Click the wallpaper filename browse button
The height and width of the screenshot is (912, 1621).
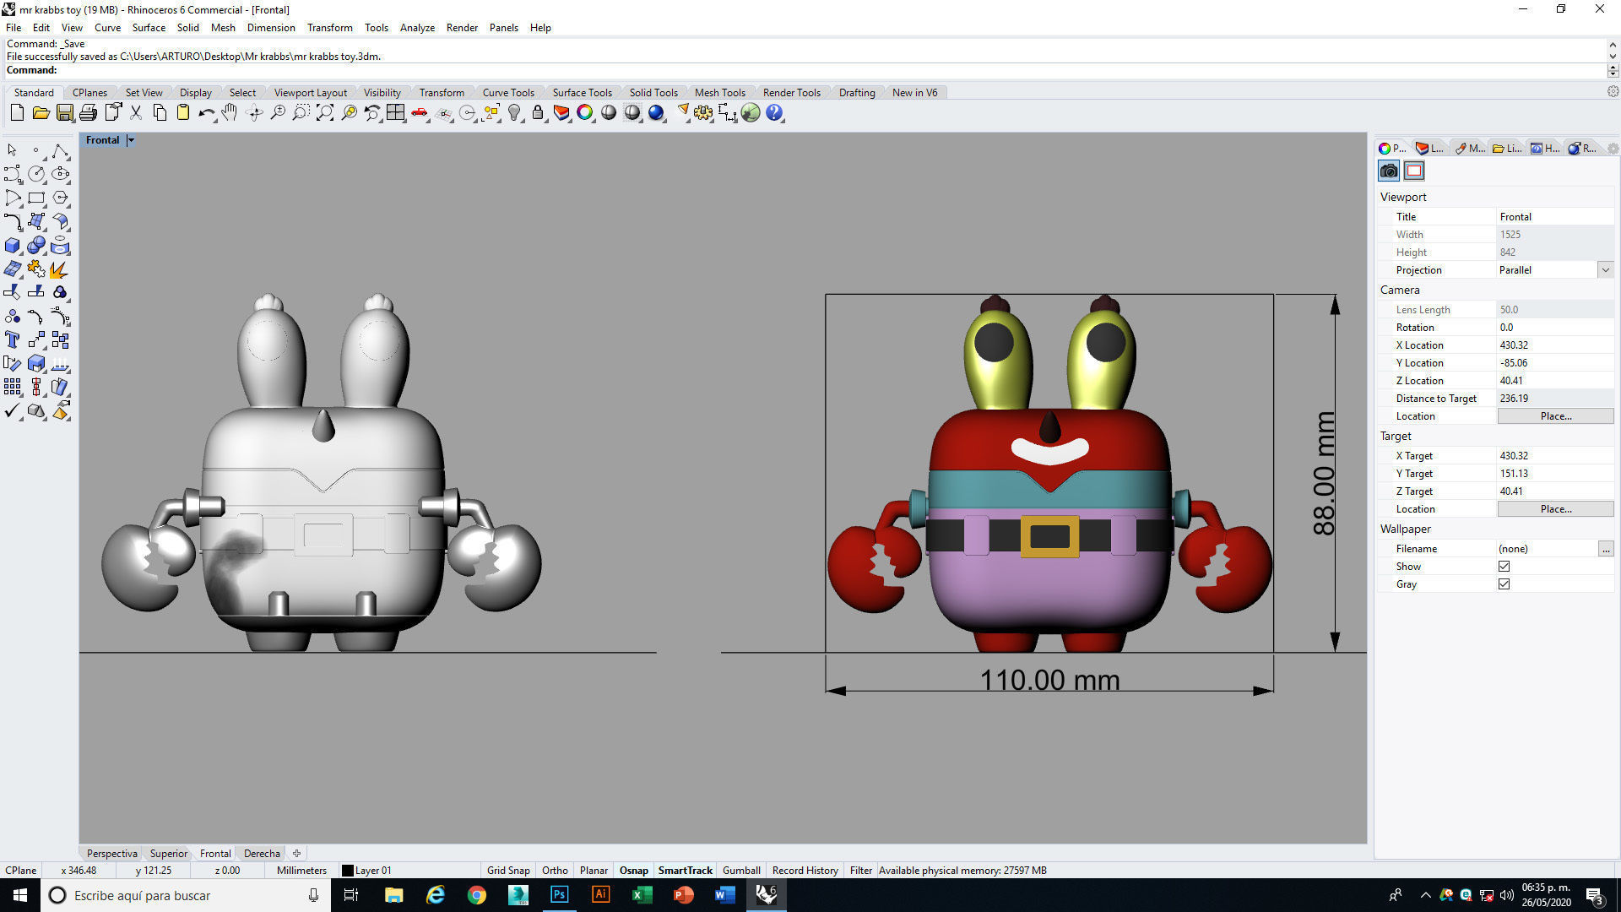pos(1606,549)
